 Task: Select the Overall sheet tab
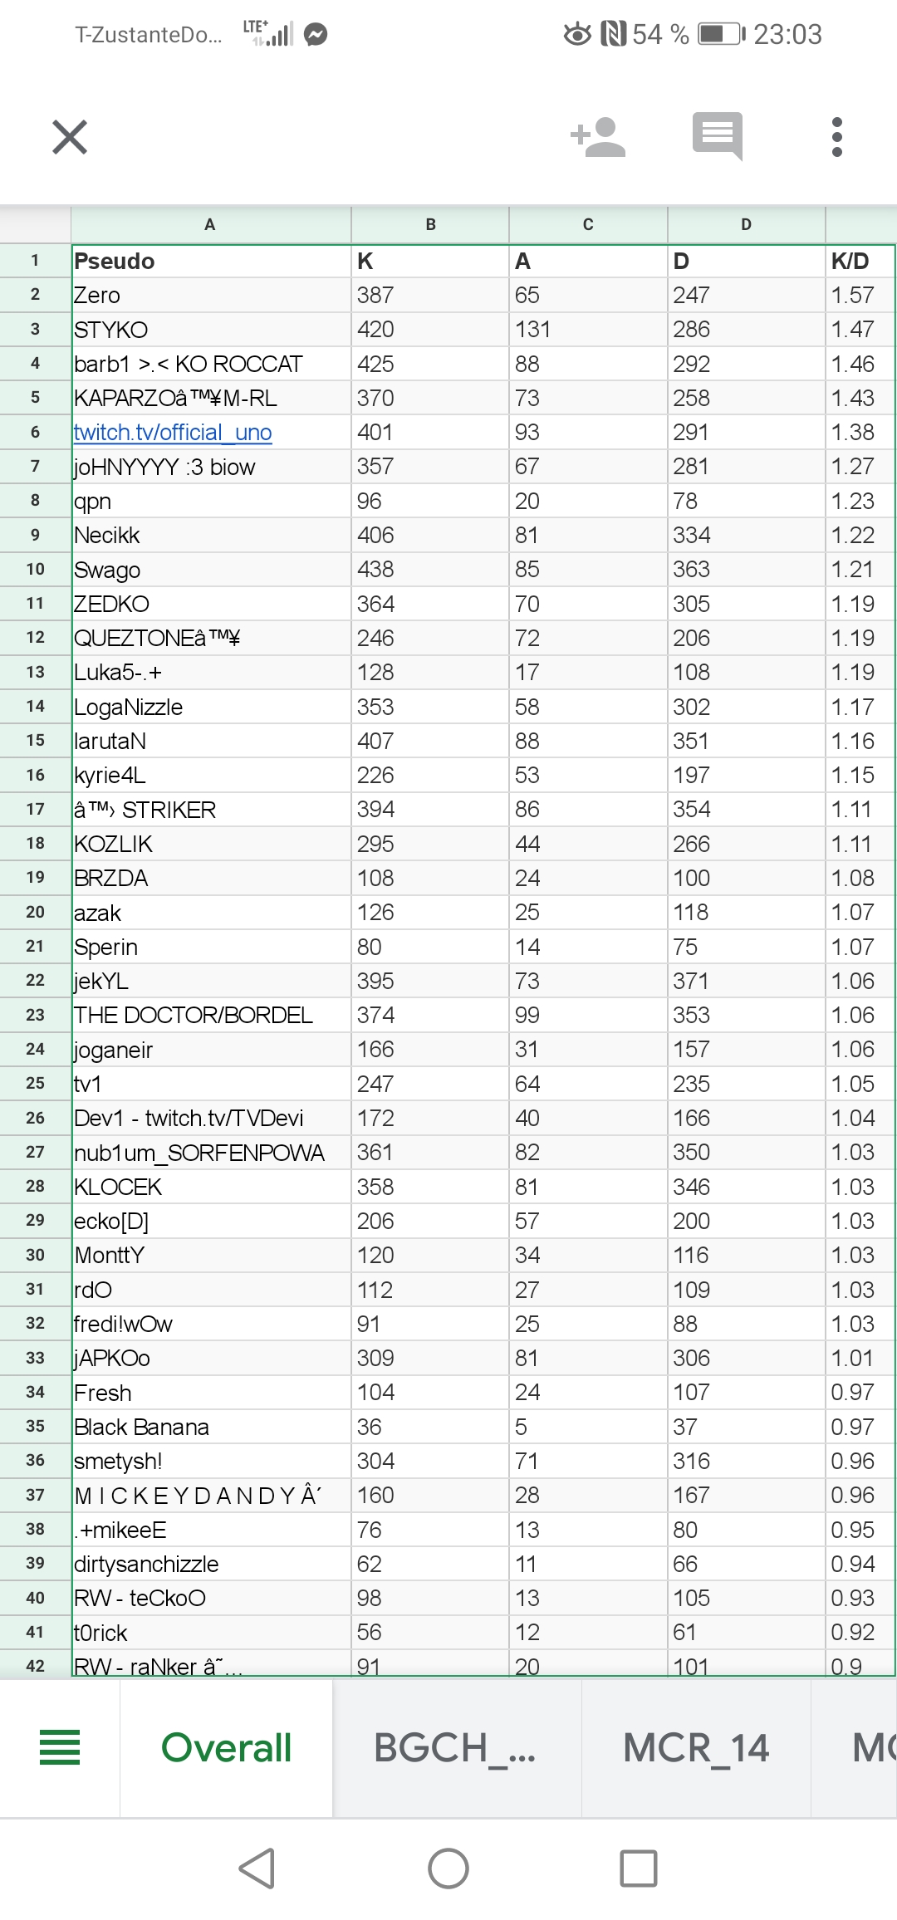(x=226, y=1747)
